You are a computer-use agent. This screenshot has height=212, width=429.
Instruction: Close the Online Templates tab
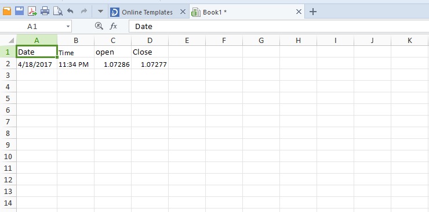pyautogui.click(x=183, y=12)
